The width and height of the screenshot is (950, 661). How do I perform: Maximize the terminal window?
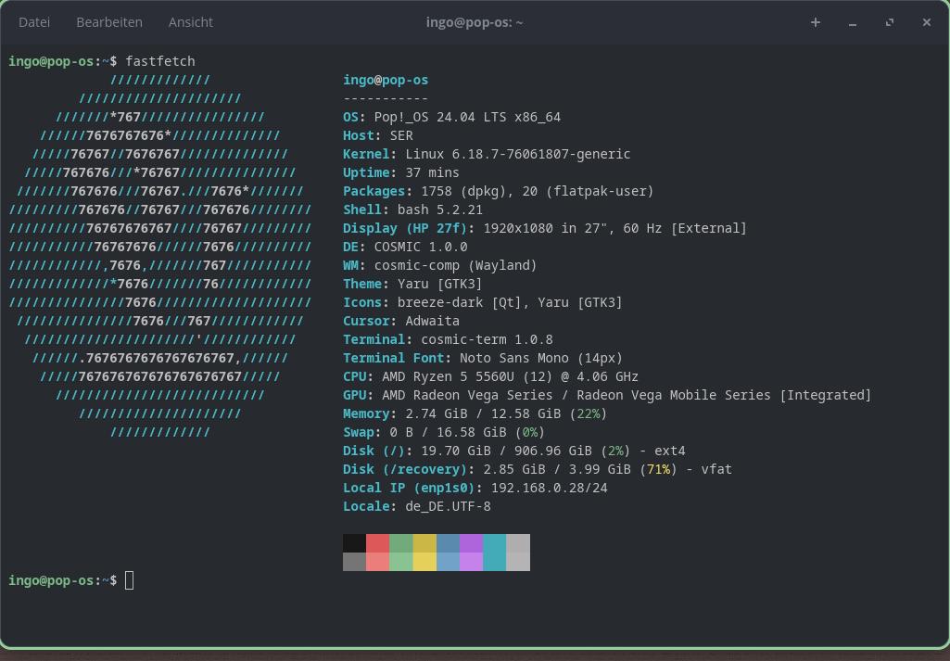[890, 22]
